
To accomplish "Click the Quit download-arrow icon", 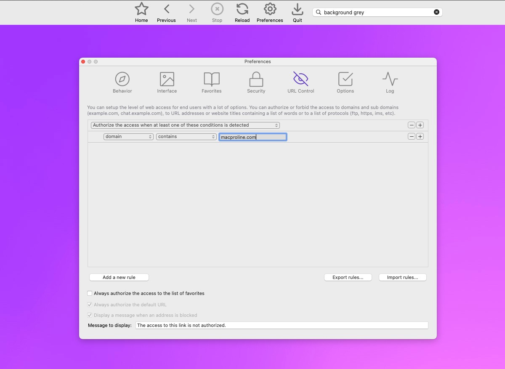I will (298, 9).
